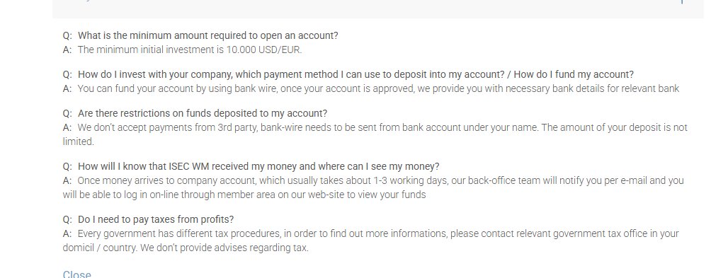Viewport: 728px width, 278px height.
Task: Select the how do I fund my account question
Action: [356, 75]
